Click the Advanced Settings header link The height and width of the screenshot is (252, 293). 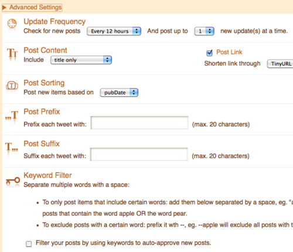[x=36, y=8]
